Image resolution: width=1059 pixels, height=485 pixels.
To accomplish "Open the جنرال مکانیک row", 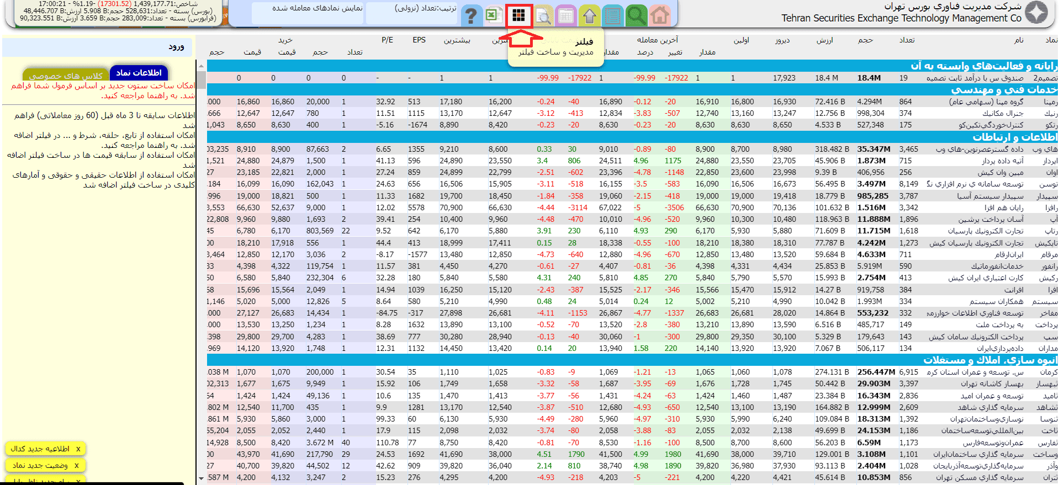I will coord(632,113).
